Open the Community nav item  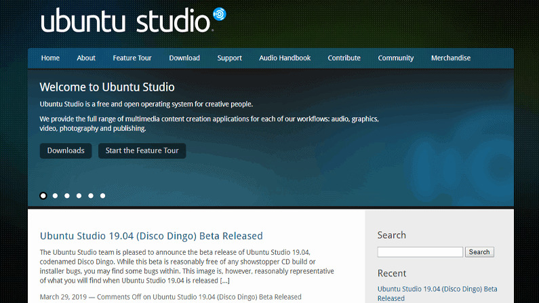[x=396, y=58]
